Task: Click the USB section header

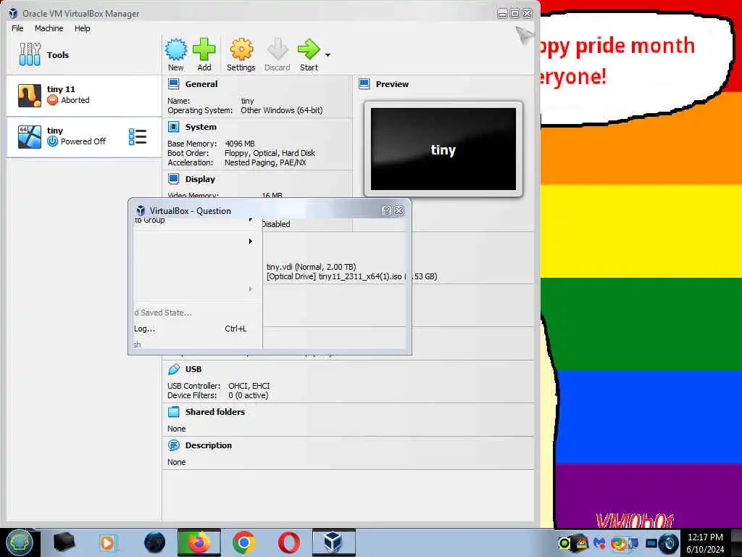Action: click(193, 369)
